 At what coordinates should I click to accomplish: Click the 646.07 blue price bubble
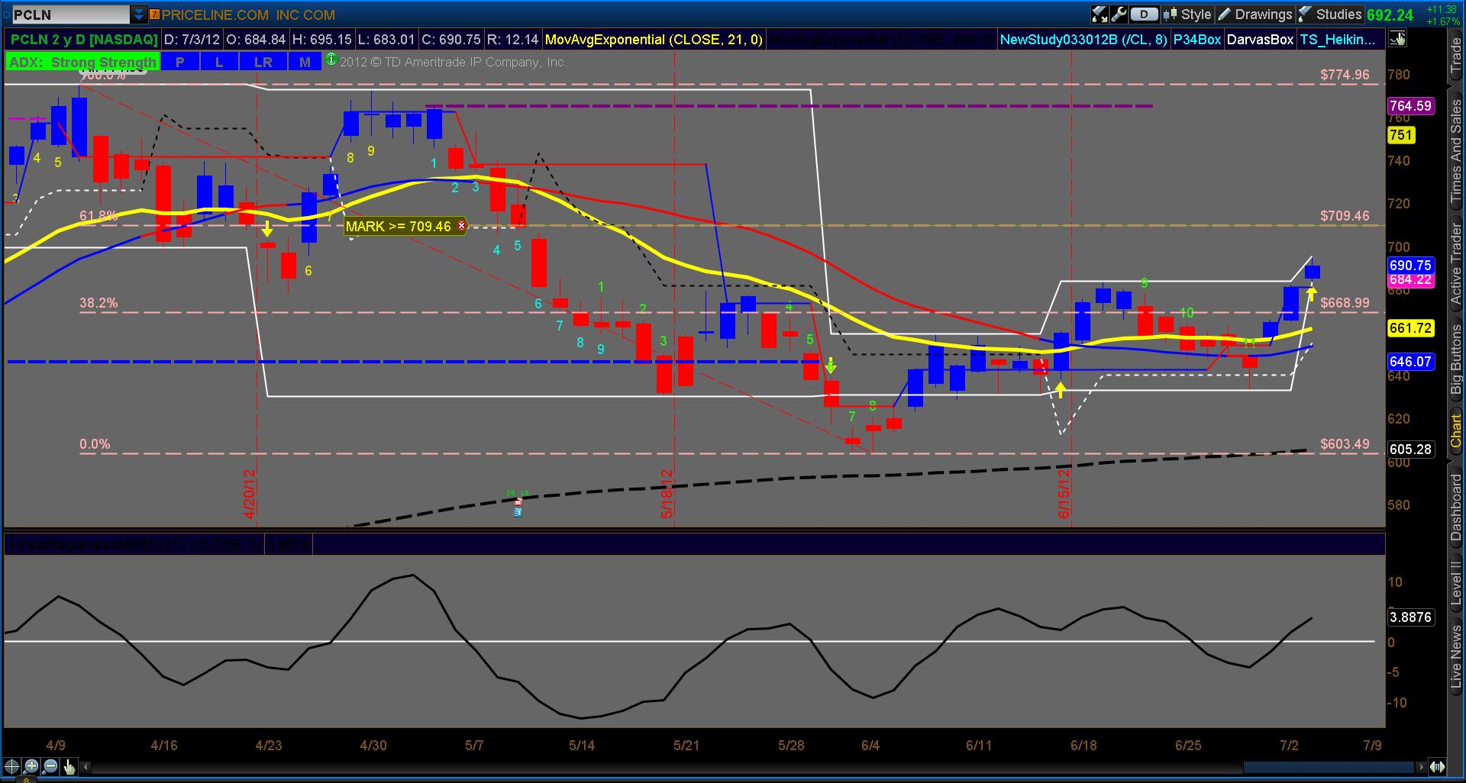pos(1410,361)
